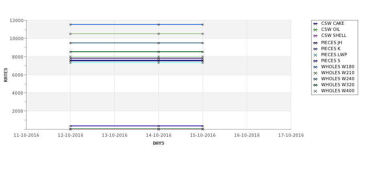The width and height of the screenshot is (391, 172).
Task: Click the PIECES LWP legend marker
Action: [x=316, y=55]
